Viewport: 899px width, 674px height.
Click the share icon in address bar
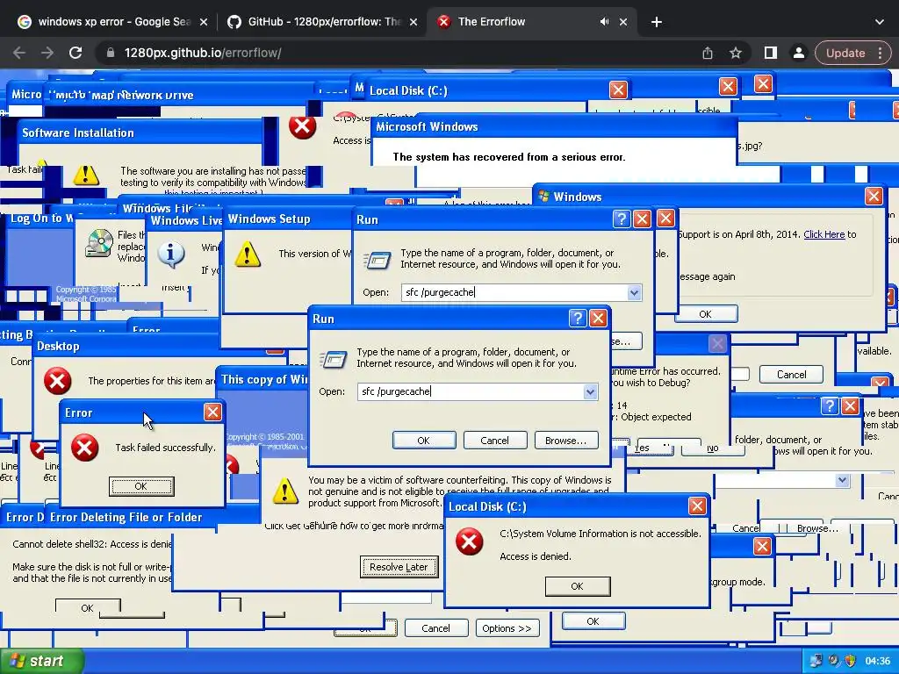point(708,53)
